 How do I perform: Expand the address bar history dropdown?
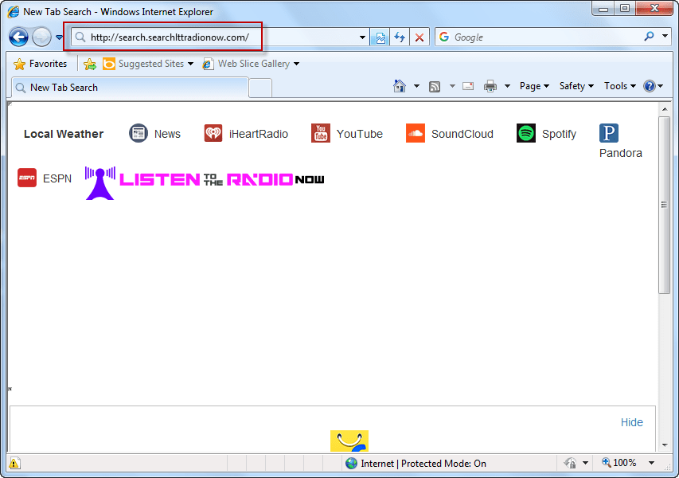pyautogui.click(x=362, y=37)
